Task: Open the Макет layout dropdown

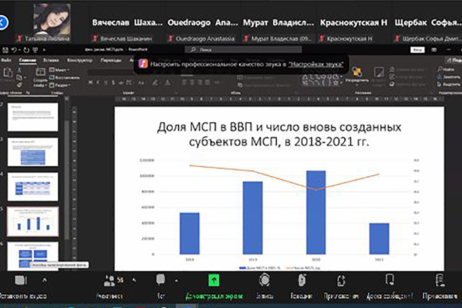Action: [x=60, y=70]
